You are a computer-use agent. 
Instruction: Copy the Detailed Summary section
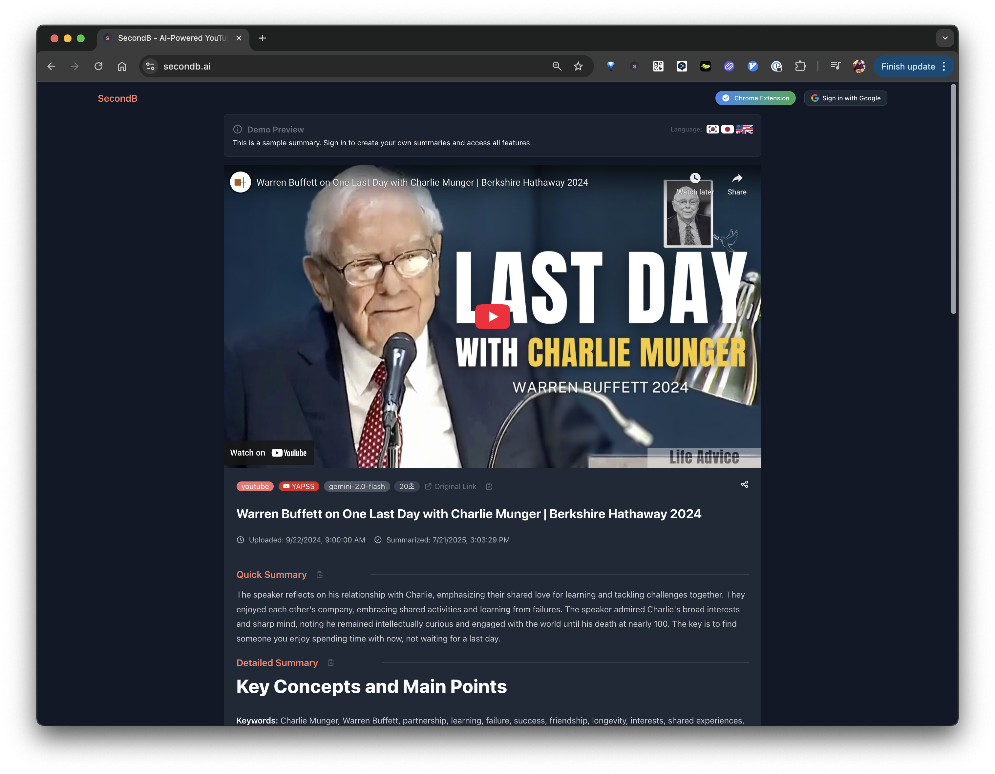331,663
